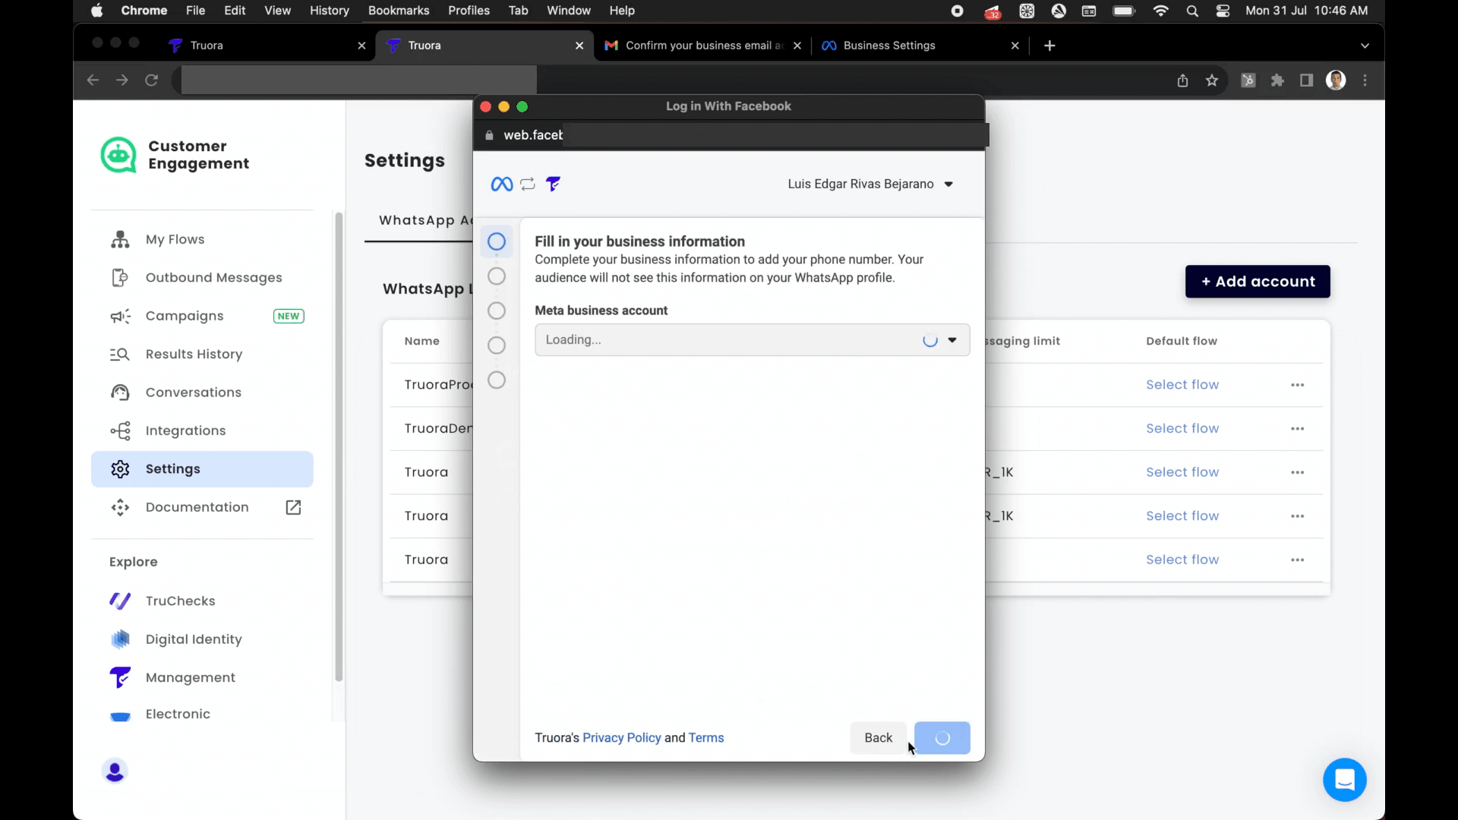The height and width of the screenshot is (820, 1458).
Task: Click the chat support bubble icon
Action: [1344, 779]
